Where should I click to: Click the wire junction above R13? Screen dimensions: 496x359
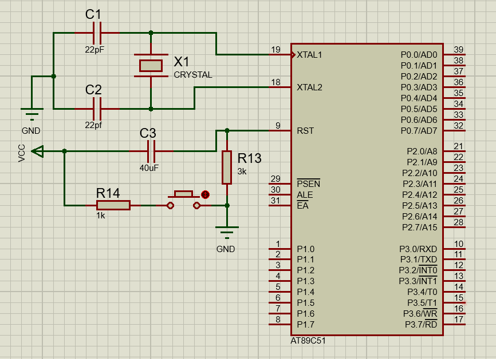(227, 130)
